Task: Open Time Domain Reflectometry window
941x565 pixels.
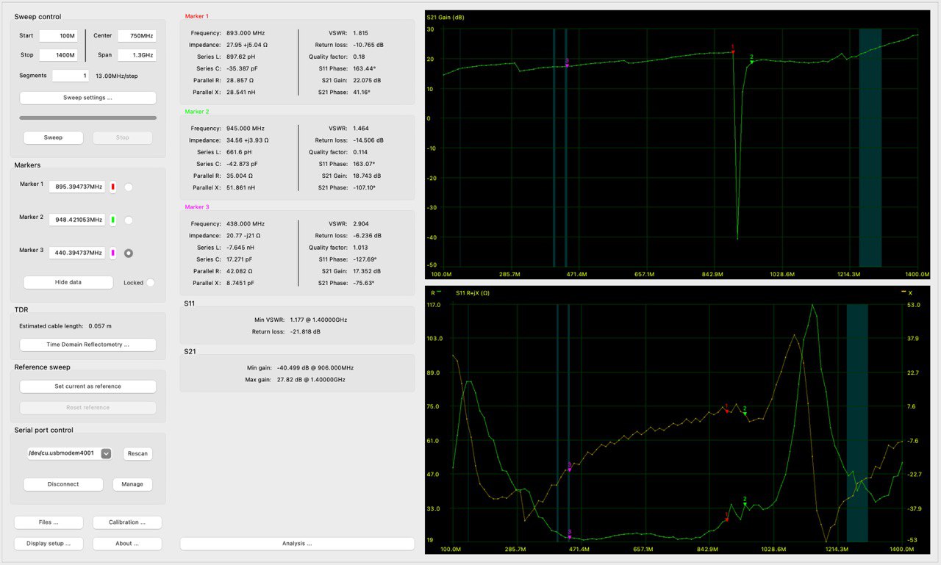Action: point(87,345)
